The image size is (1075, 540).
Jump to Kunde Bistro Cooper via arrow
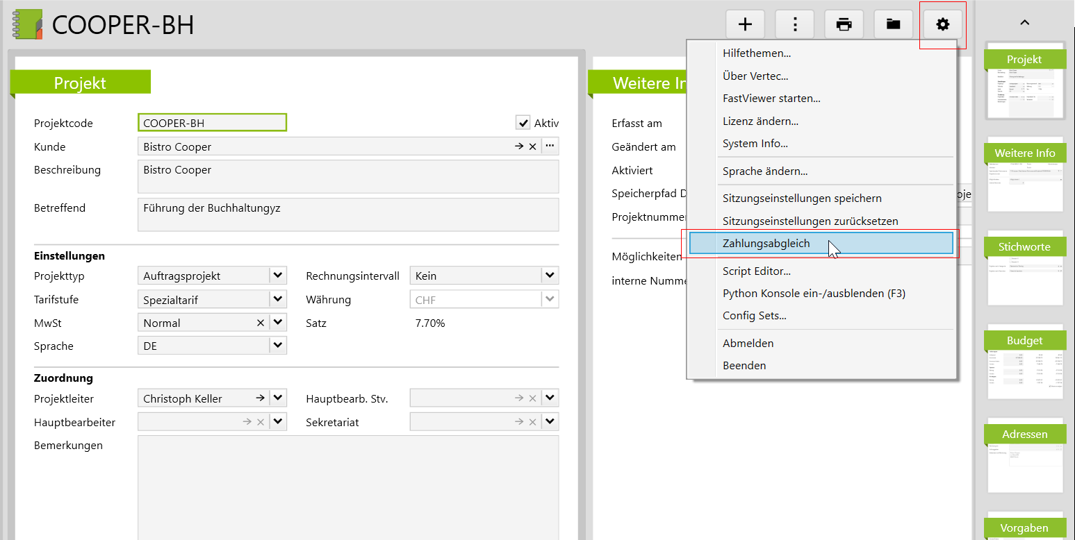(x=518, y=146)
